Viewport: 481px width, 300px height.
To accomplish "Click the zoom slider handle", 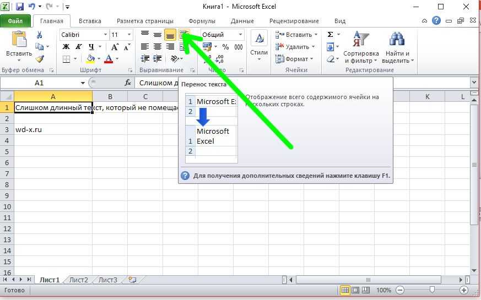I will [x=432, y=290].
